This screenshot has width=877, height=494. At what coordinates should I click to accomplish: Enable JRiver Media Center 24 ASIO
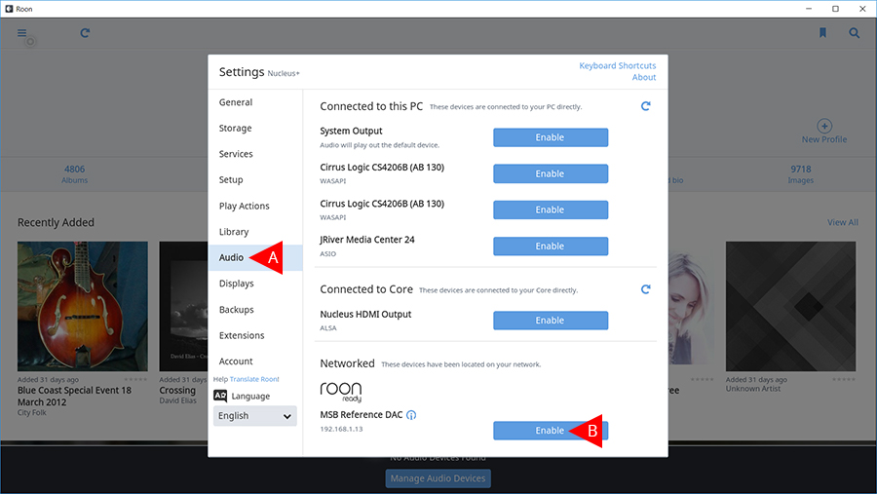tap(551, 247)
